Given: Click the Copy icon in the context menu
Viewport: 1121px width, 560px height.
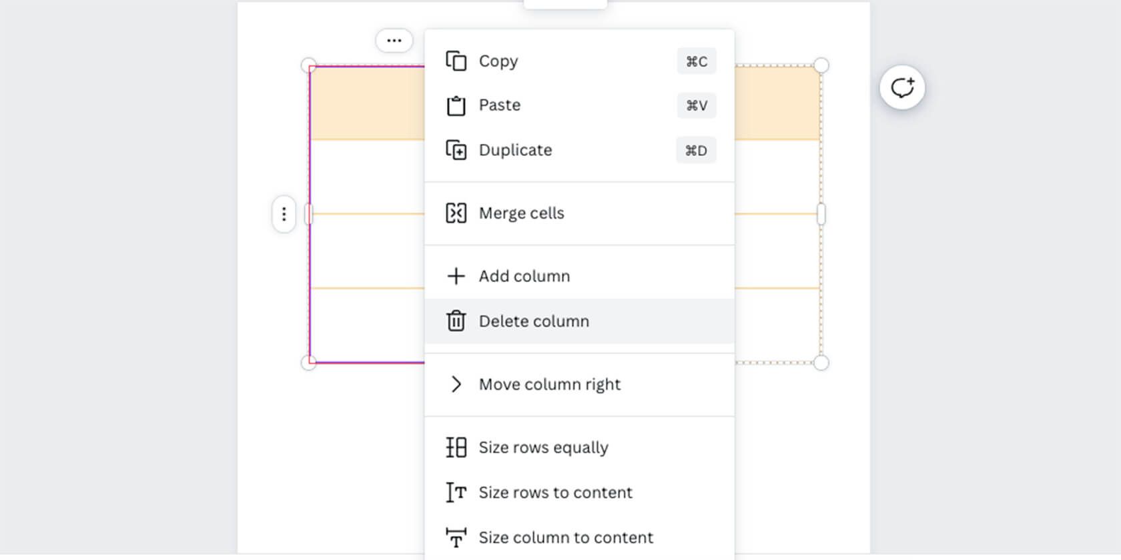Looking at the screenshot, I should click(456, 61).
